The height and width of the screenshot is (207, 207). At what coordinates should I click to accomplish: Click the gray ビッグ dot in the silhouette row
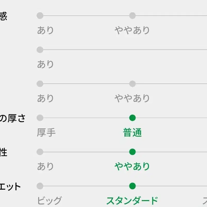pos(40,186)
